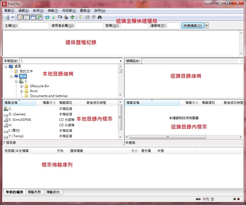The width and height of the screenshot is (246, 205).
Task: Click the binoculars remote file search icon
Action: [x=100, y=17]
